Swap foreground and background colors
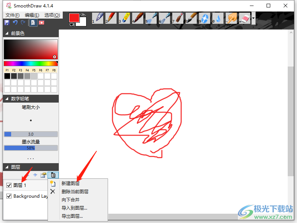 (x=83, y=15)
